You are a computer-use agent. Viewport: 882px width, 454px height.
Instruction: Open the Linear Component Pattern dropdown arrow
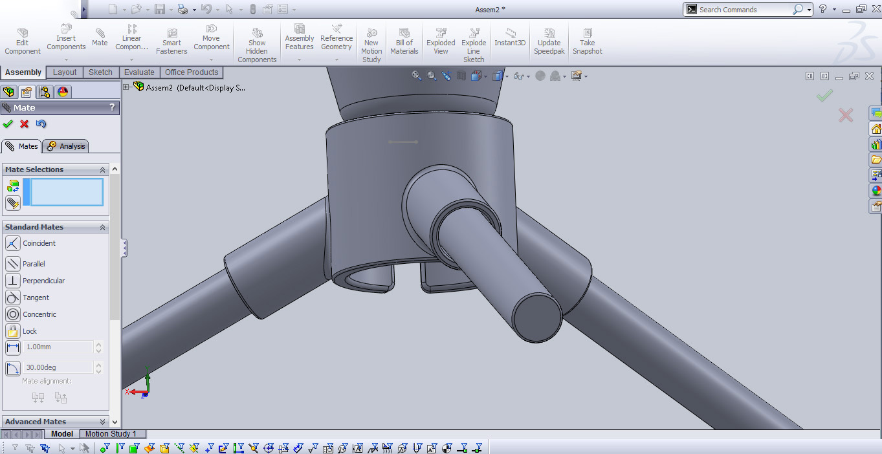(132, 59)
